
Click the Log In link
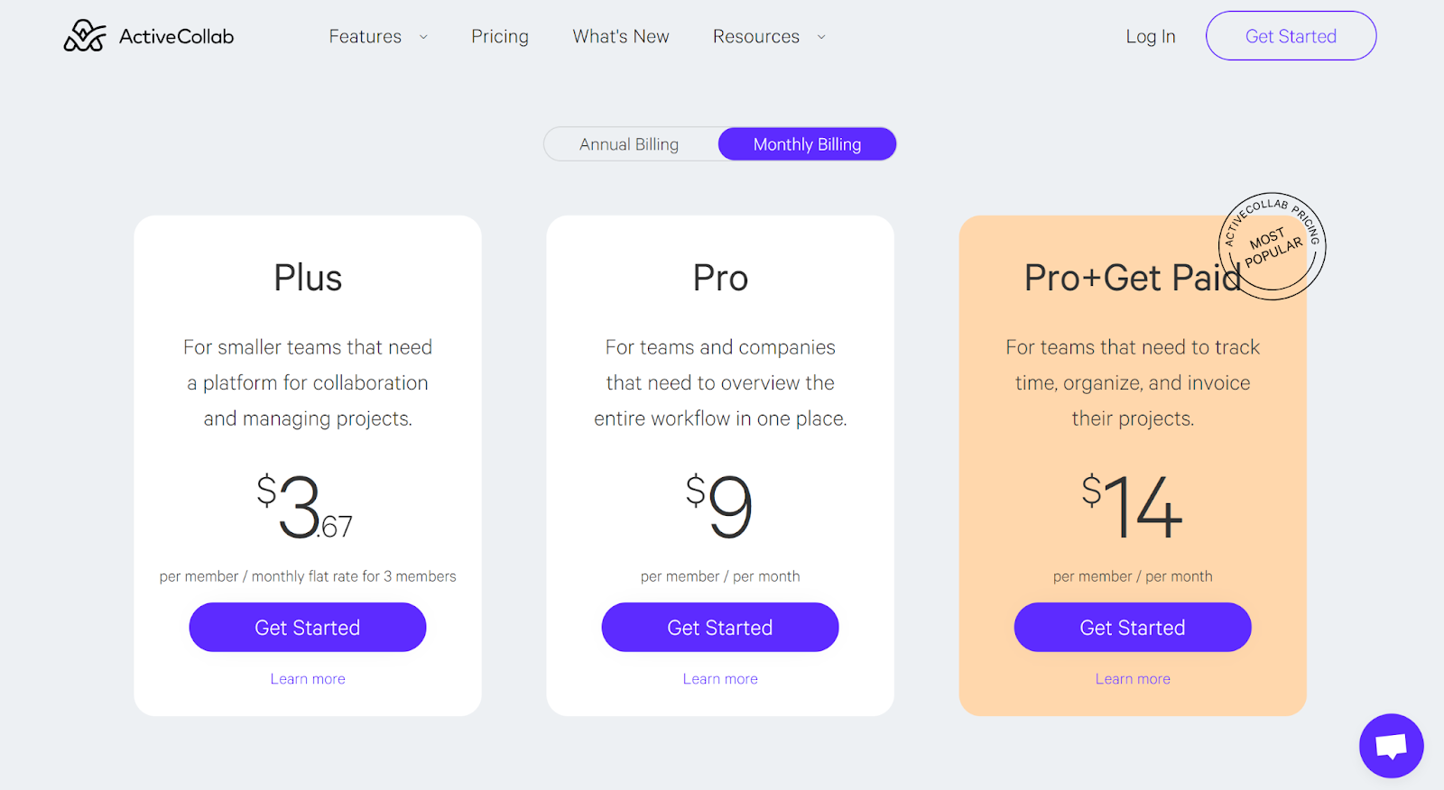1151,37
